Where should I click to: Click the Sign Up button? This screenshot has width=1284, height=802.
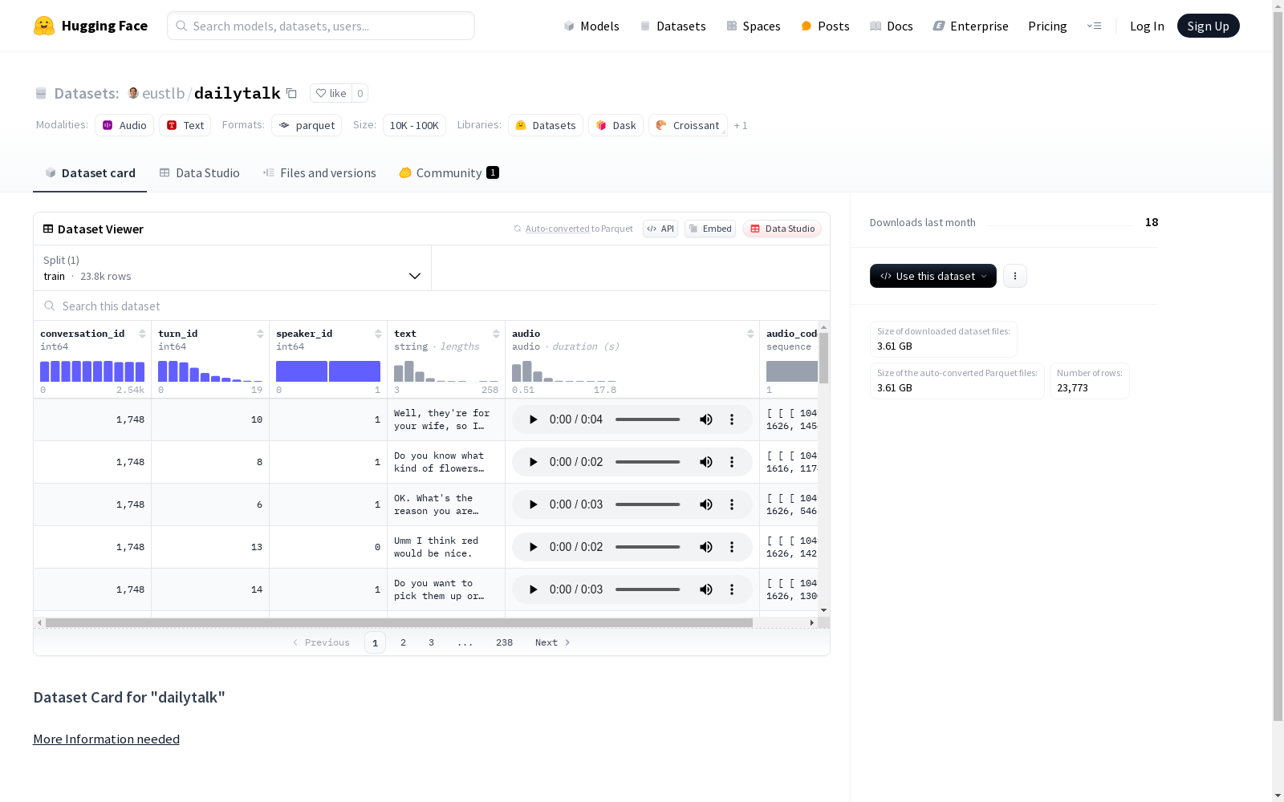click(x=1208, y=26)
